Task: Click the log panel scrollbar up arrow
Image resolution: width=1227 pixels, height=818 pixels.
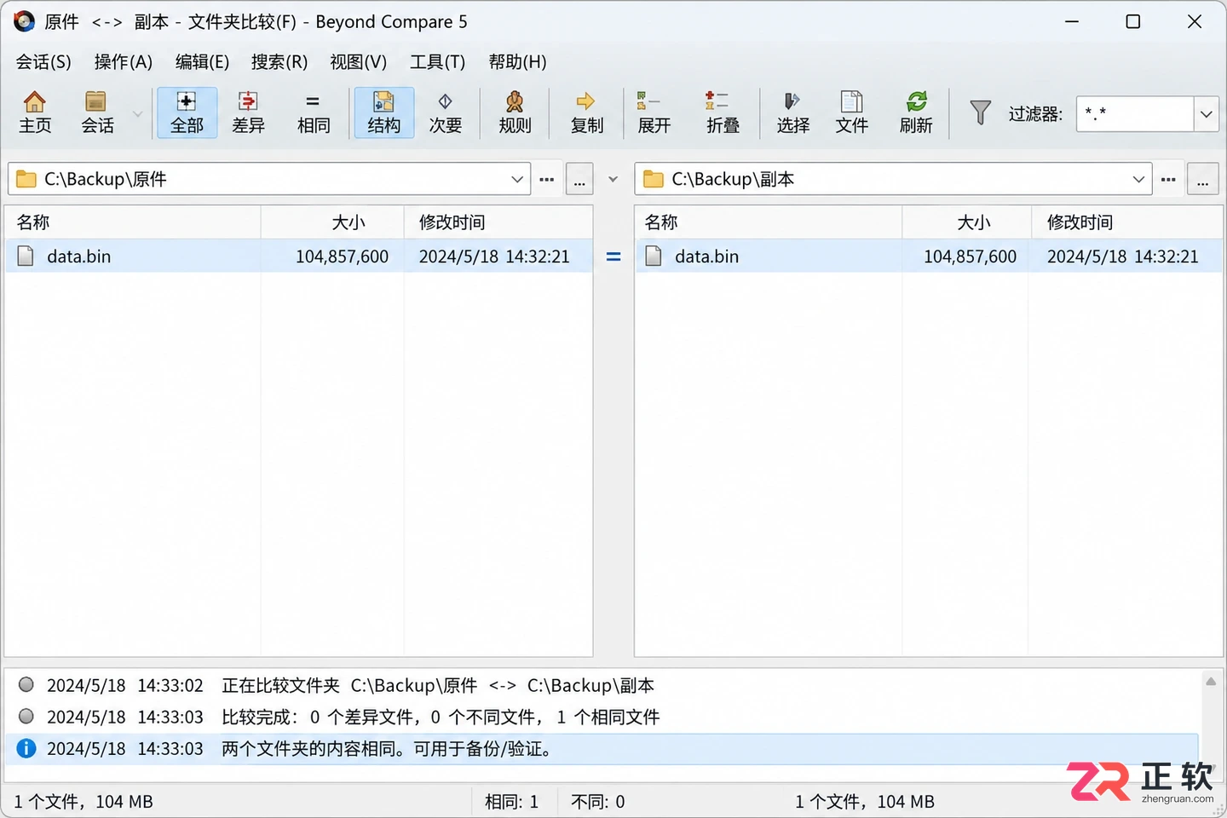Action: [1211, 681]
